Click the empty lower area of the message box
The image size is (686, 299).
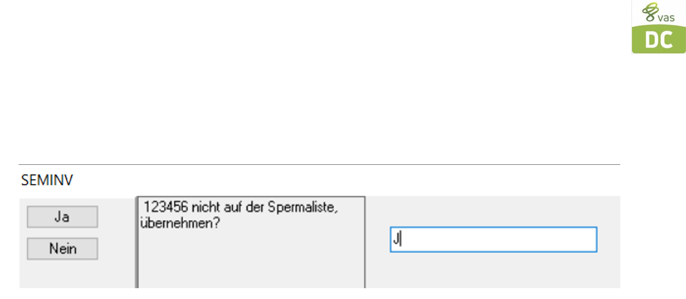click(250, 263)
